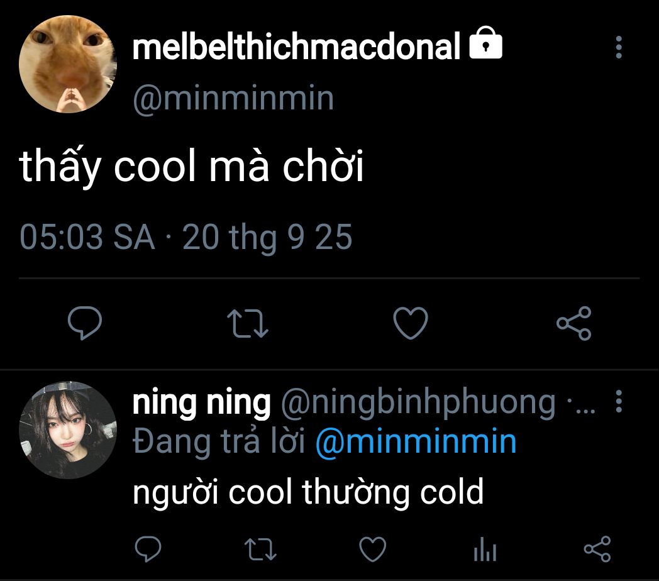Open the reply text "người cool thường cold"
Image resolution: width=659 pixels, height=581 pixels.
point(308,492)
